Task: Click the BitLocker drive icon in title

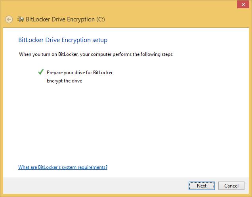Action: pos(21,19)
